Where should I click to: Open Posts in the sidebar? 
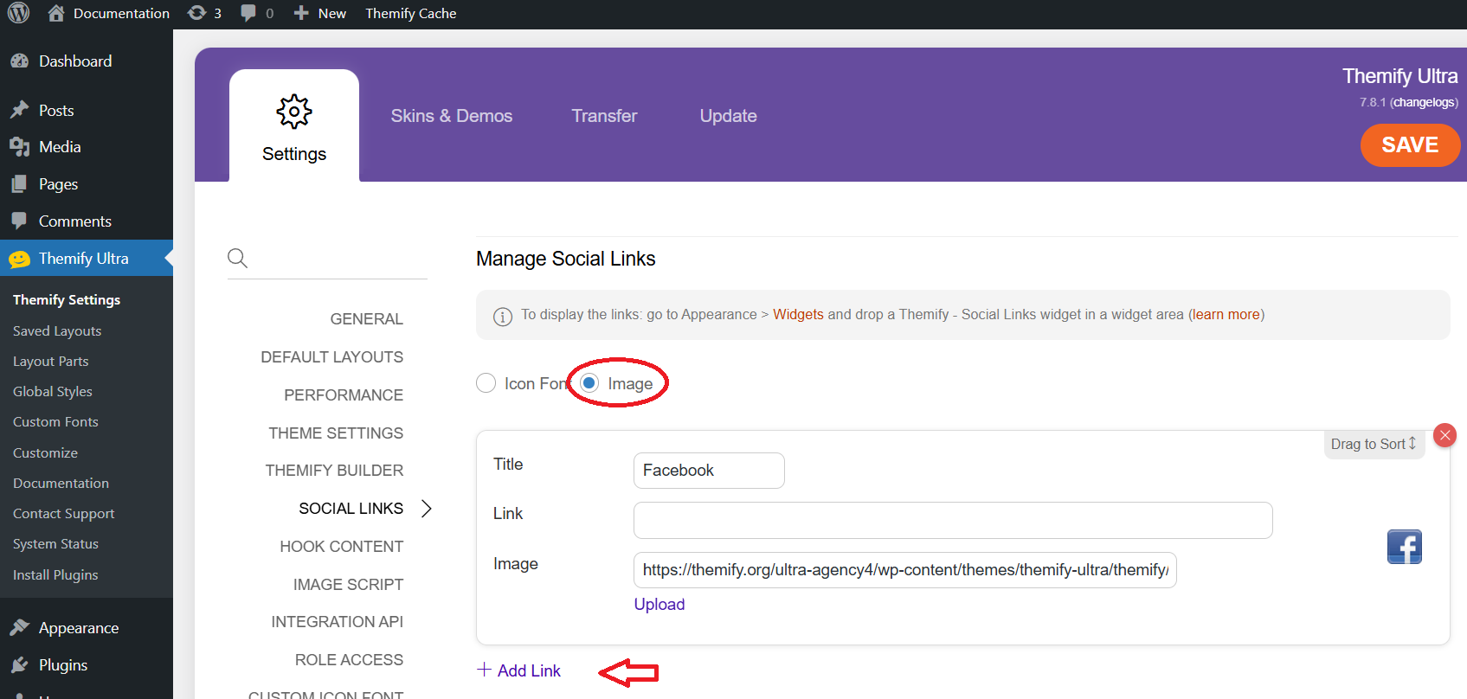pyautogui.click(x=56, y=111)
